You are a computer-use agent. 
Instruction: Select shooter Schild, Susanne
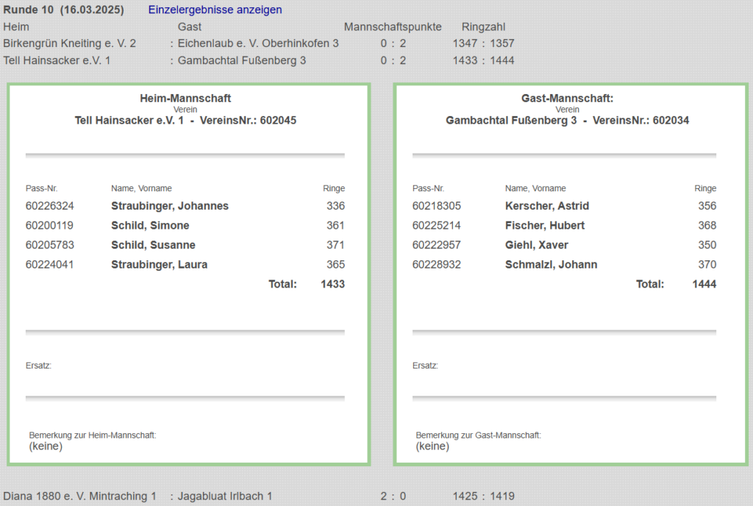(153, 245)
